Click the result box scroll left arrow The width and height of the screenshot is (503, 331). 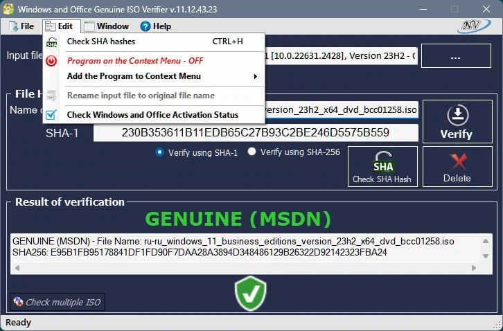17,268
